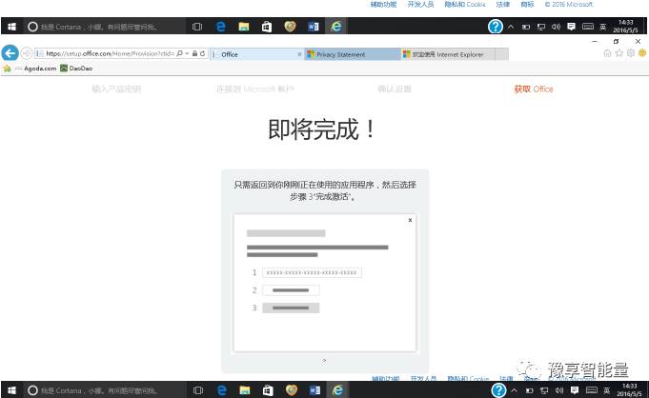Switch to the Internet Explorer welcome tab
Image resolution: width=649 pixels, height=398 pixels.
447,54
